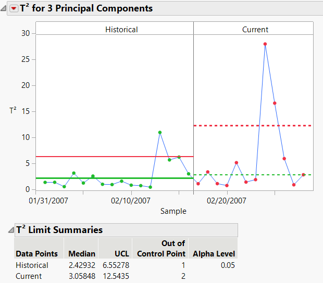Click the Historical row in the summary table

(x=32, y=265)
